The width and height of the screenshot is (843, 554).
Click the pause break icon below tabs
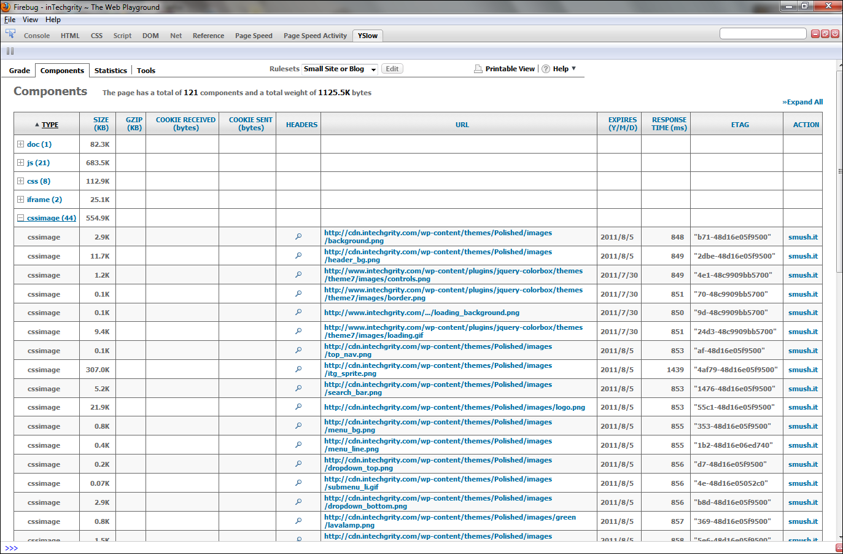(x=10, y=52)
